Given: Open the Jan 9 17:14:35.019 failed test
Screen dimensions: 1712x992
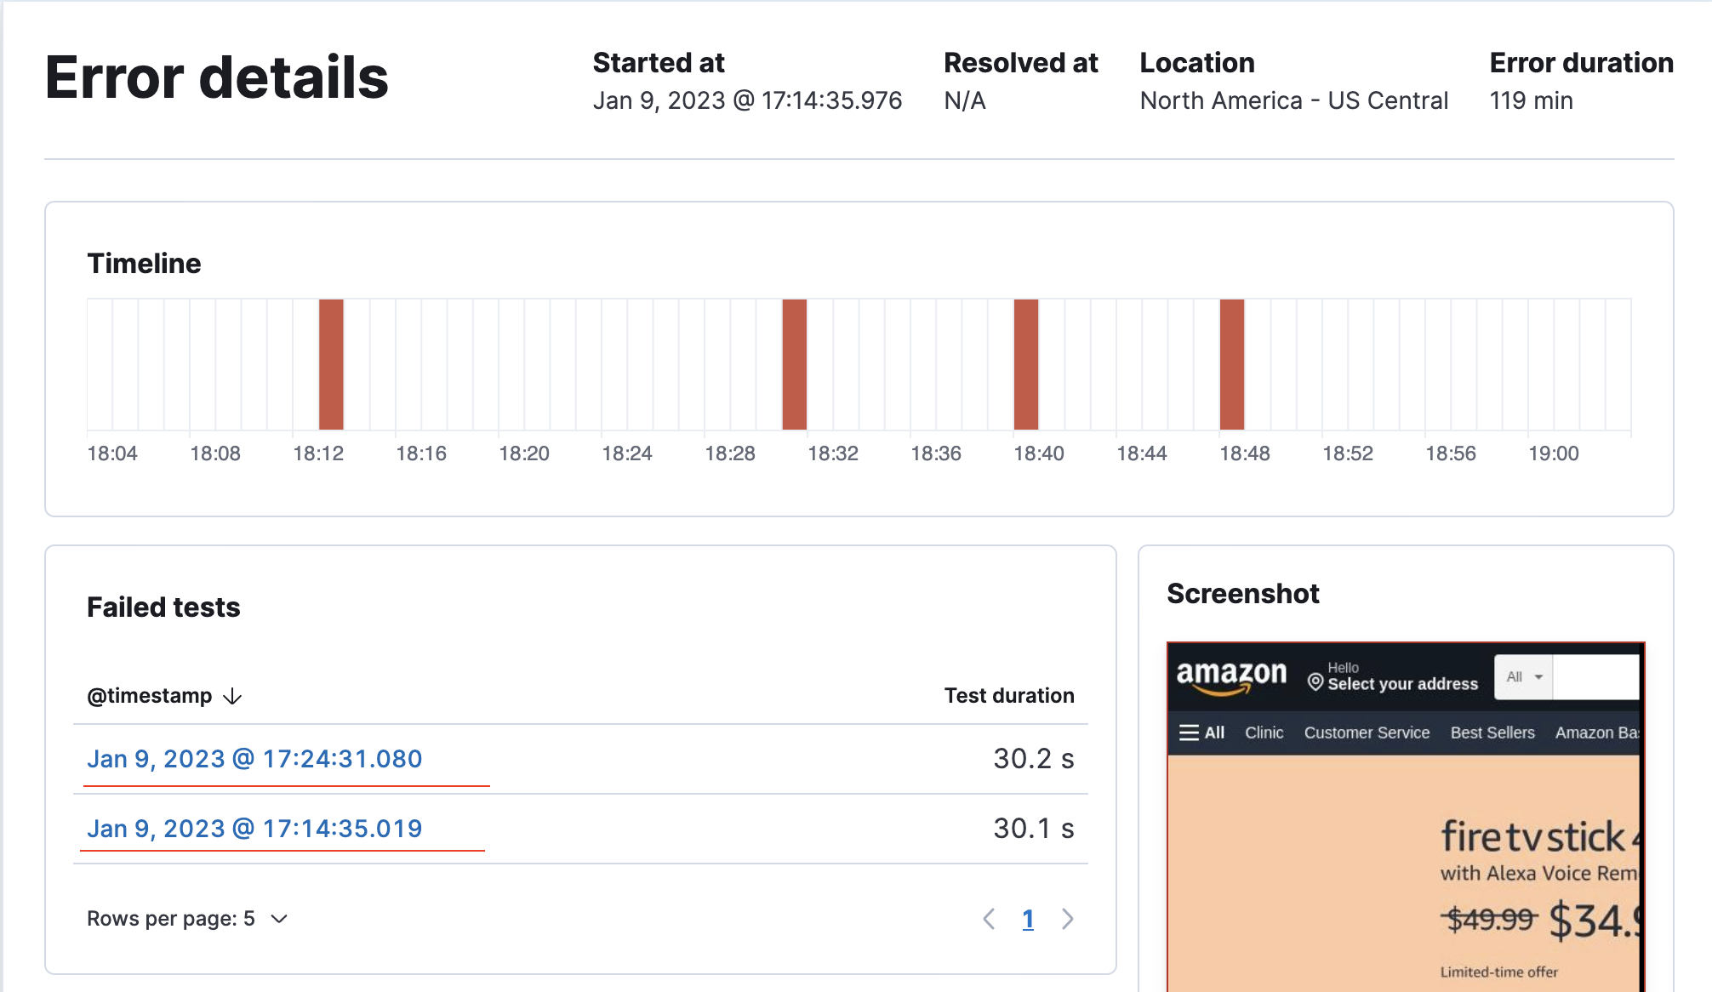Looking at the screenshot, I should coord(255,828).
